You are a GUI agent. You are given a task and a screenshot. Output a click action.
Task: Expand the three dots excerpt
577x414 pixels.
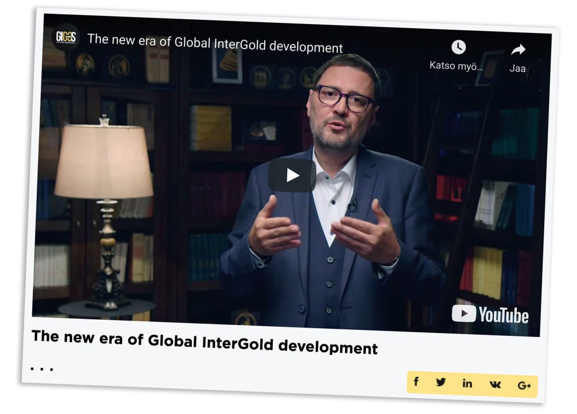42,368
